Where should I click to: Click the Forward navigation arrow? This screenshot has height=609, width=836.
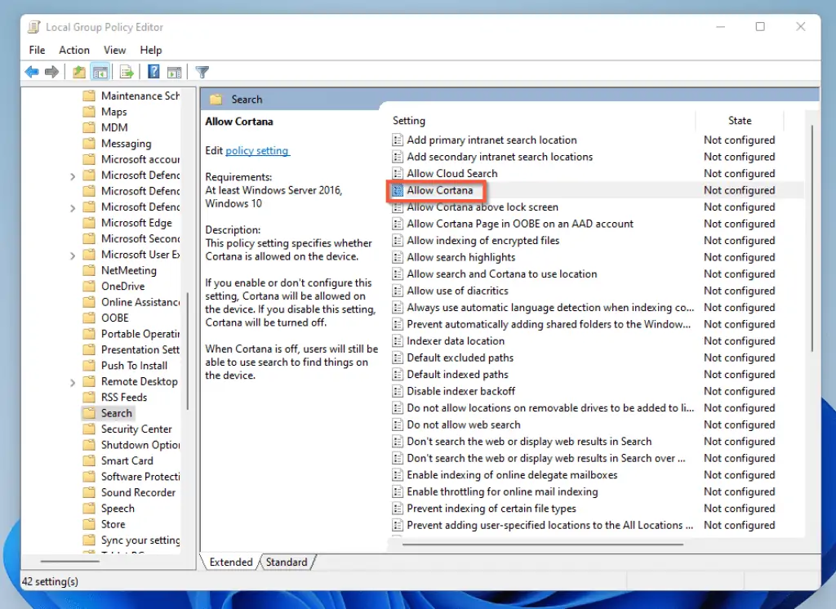pyautogui.click(x=51, y=72)
